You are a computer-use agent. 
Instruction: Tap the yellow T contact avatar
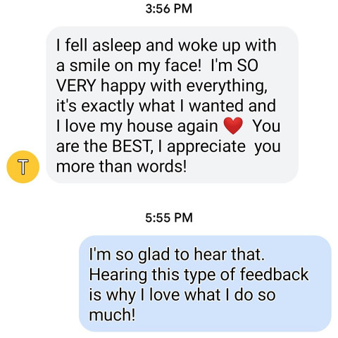[x=23, y=167]
